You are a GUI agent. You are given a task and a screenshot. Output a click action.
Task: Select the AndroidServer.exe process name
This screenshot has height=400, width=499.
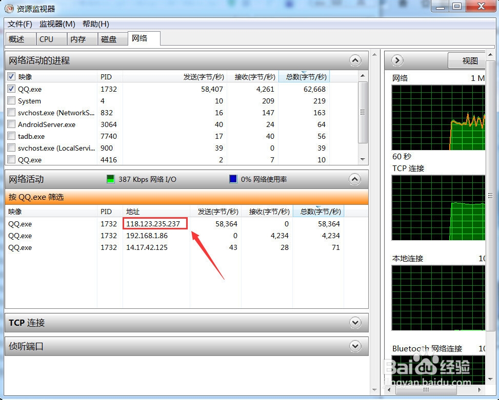47,124
